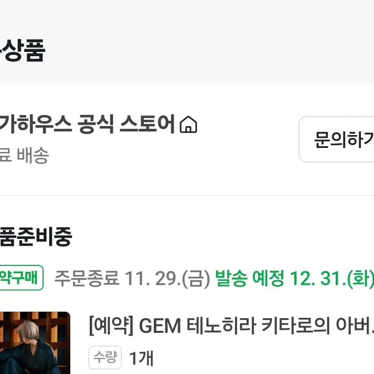The height and width of the screenshot is (374, 374).
Task: Click the [예약] prefix of the product title
Action: point(111,325)
